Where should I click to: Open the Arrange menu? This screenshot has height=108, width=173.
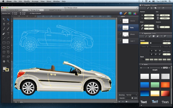pos(35,1)
